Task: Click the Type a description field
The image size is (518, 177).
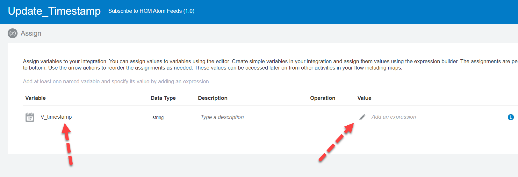Action: [222, 117]
